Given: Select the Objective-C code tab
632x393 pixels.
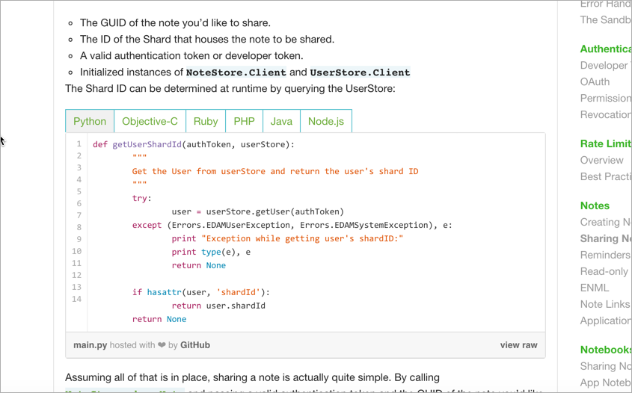Looking at the screenshot, I should (150, 121).
